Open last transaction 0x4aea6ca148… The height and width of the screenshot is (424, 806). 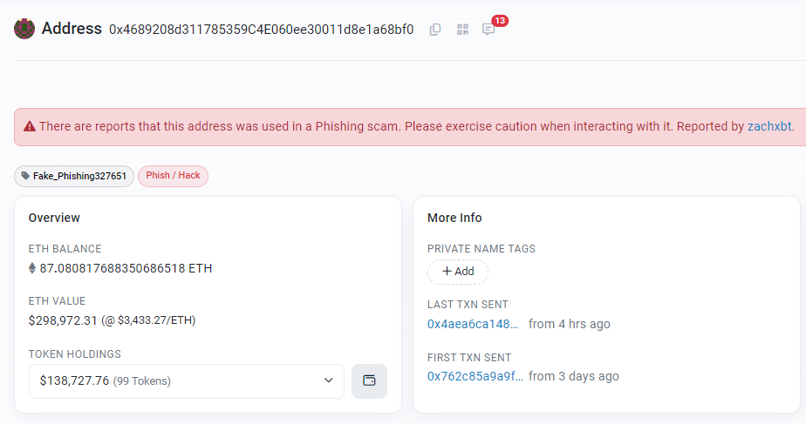473,324
